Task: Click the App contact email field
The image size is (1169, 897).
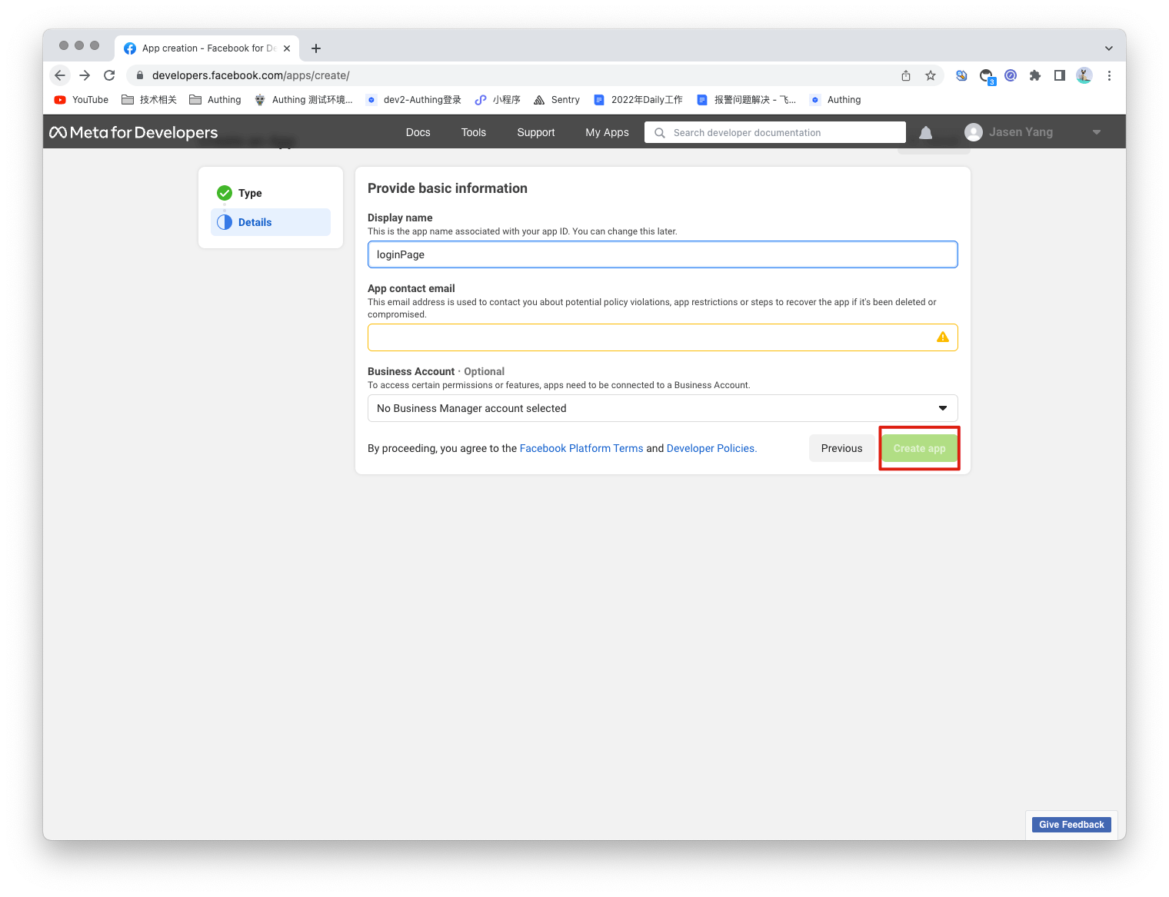Action: pyautogui.click(x=650, y=337)
